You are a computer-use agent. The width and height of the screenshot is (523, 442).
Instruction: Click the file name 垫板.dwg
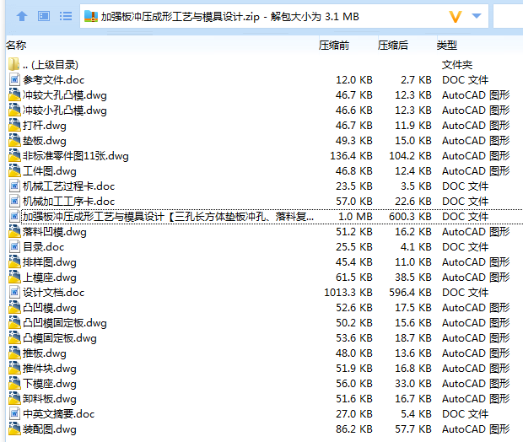coord(45,141)
